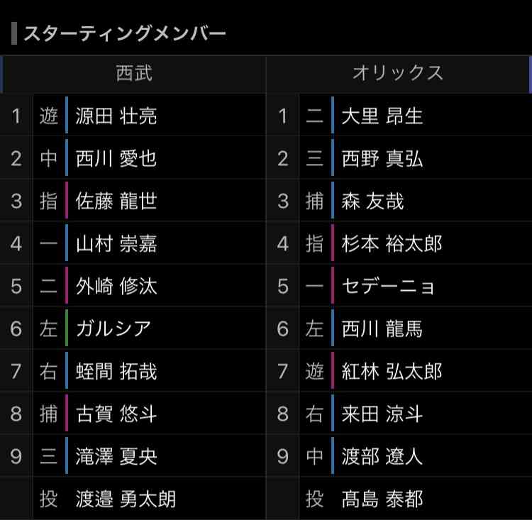Open Seibu pitcher 渡邉 勇太朗
Screen dimensions: 532x520
[126, 499]
